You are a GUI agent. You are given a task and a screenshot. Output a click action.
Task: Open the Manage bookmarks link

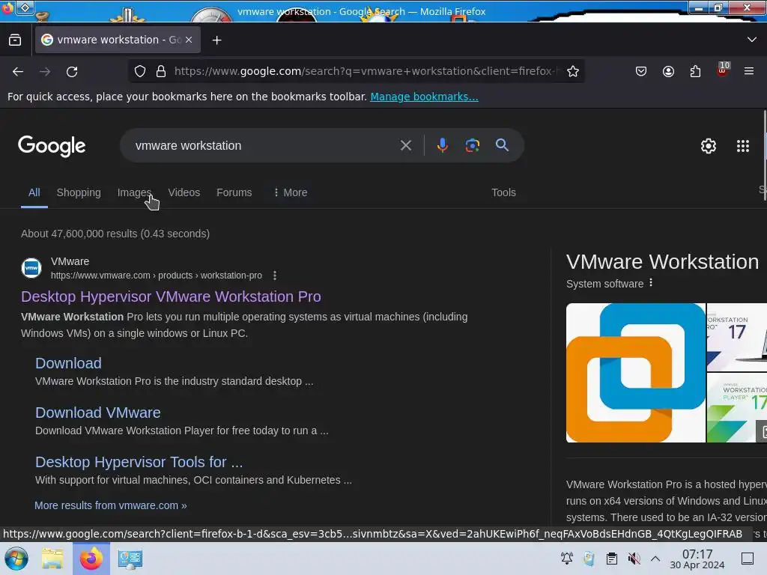pyautogui.click(x=424, y=97)
